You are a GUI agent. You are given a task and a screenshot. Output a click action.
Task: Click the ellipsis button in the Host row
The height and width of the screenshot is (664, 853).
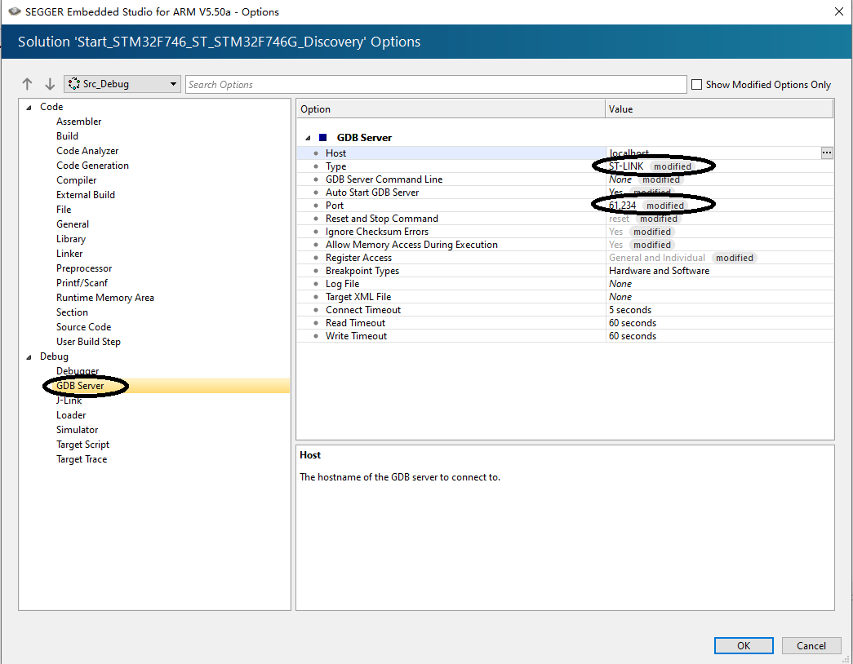tap(826, 153)
